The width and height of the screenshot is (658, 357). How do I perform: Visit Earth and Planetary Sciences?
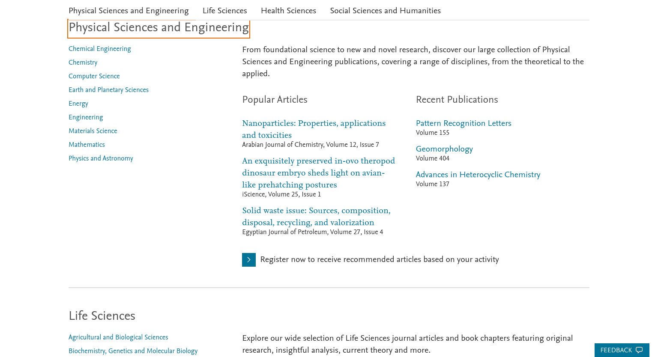coord(108,90)
